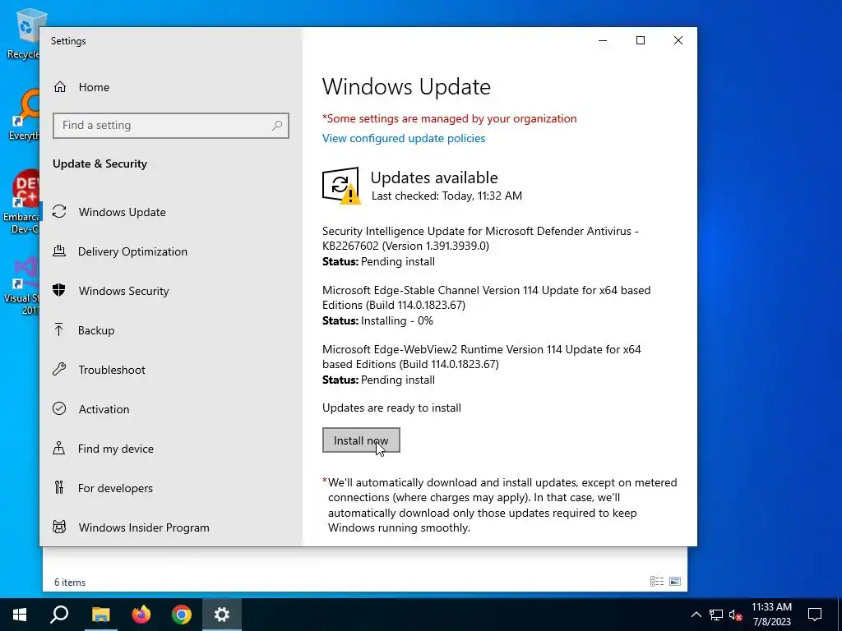Click the Last checked: Today, 11:32 AM text

pyautogui.click(x=446, y=196)
